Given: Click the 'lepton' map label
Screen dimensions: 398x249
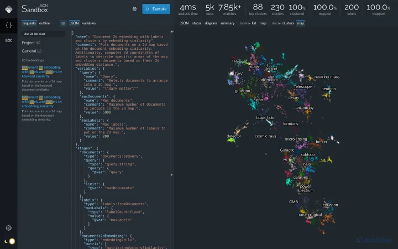Looking at the screenshot, I should click(x=271, y=69).
